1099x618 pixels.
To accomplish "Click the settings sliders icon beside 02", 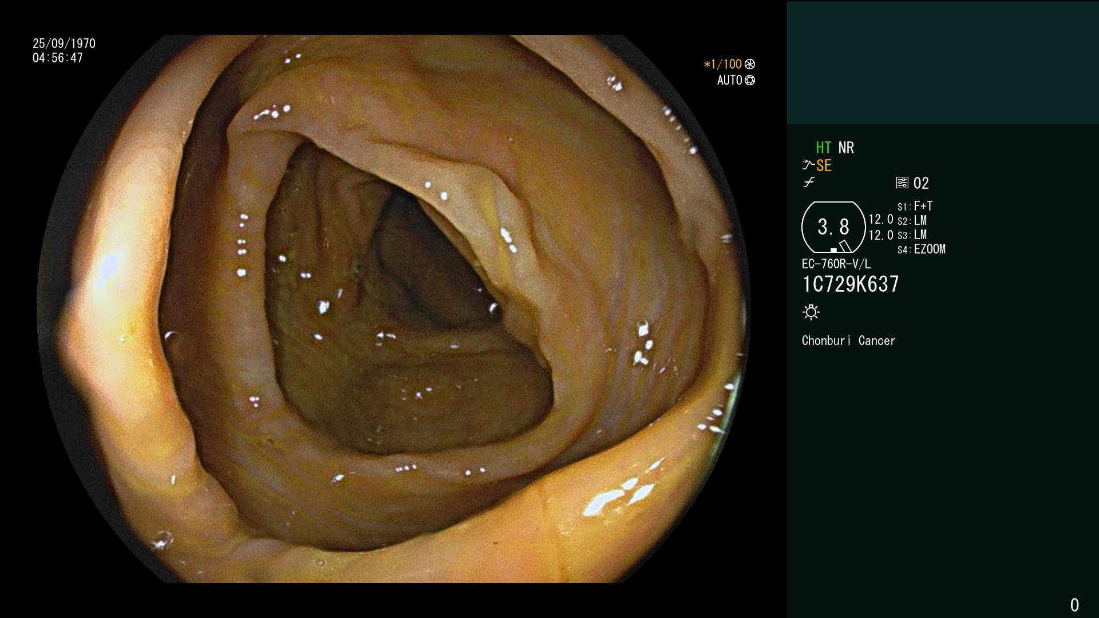I will (x=902, y=183).
